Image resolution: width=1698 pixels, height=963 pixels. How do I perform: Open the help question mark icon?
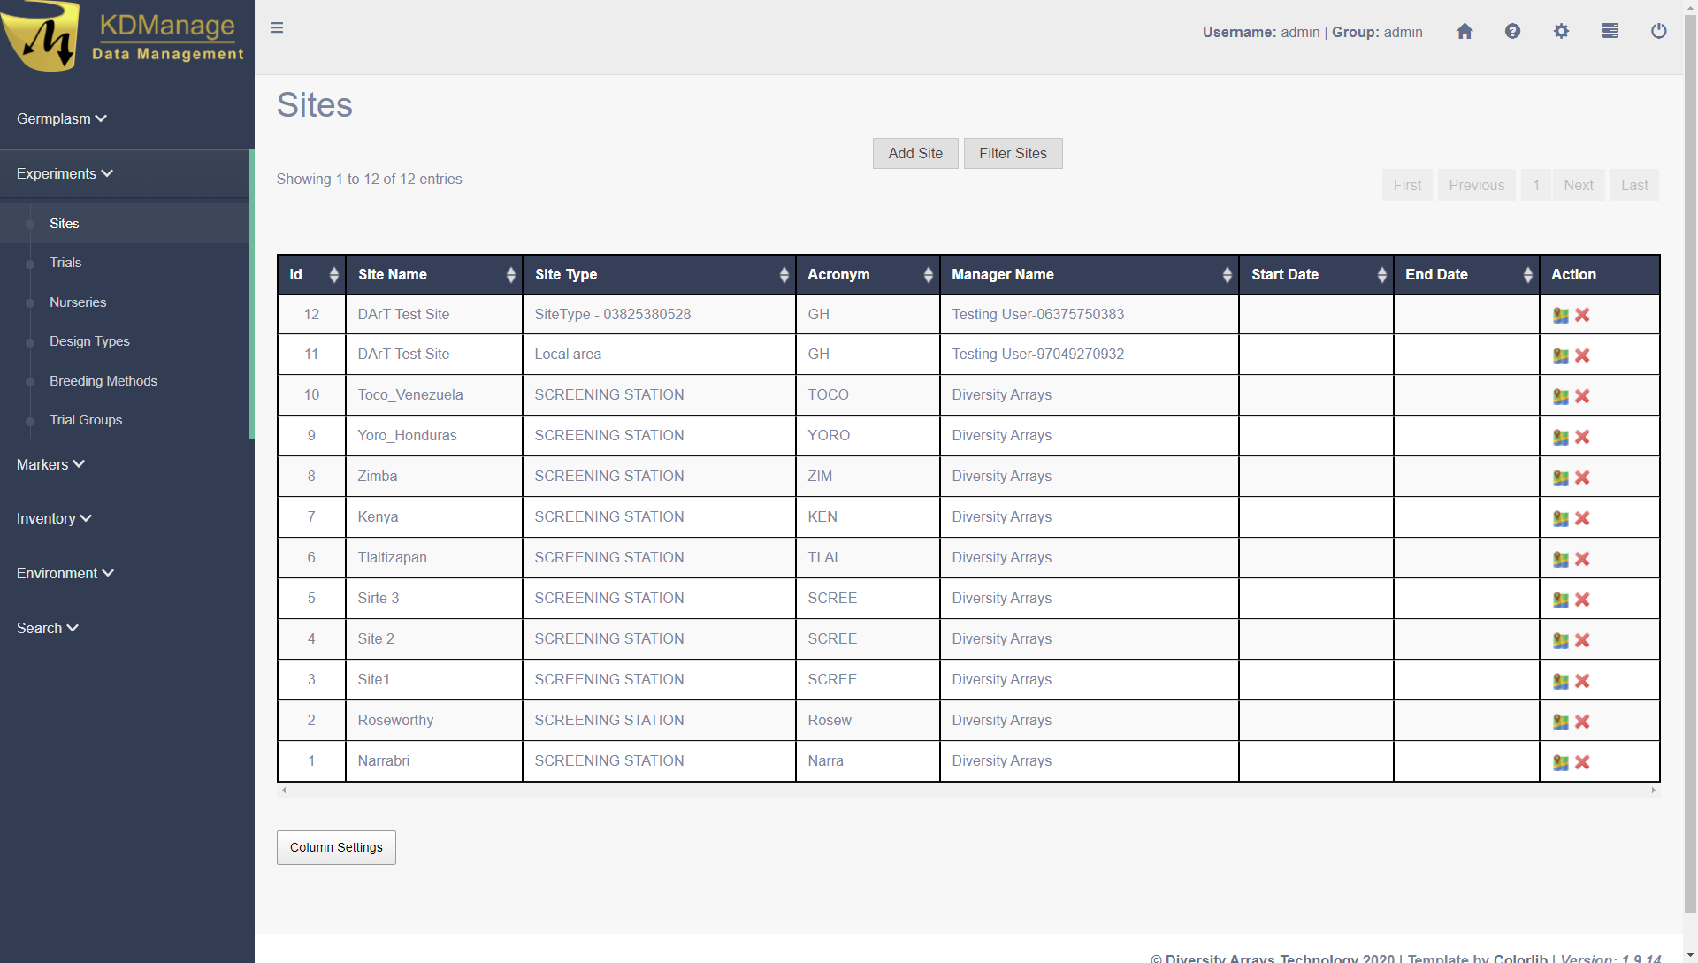(x=1512, y=32)
